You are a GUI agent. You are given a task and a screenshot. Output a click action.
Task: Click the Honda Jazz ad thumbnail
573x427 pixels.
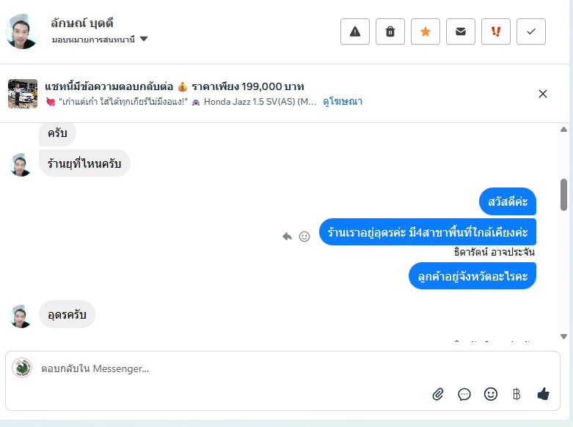pyautogui.click(x=23, y=94)
